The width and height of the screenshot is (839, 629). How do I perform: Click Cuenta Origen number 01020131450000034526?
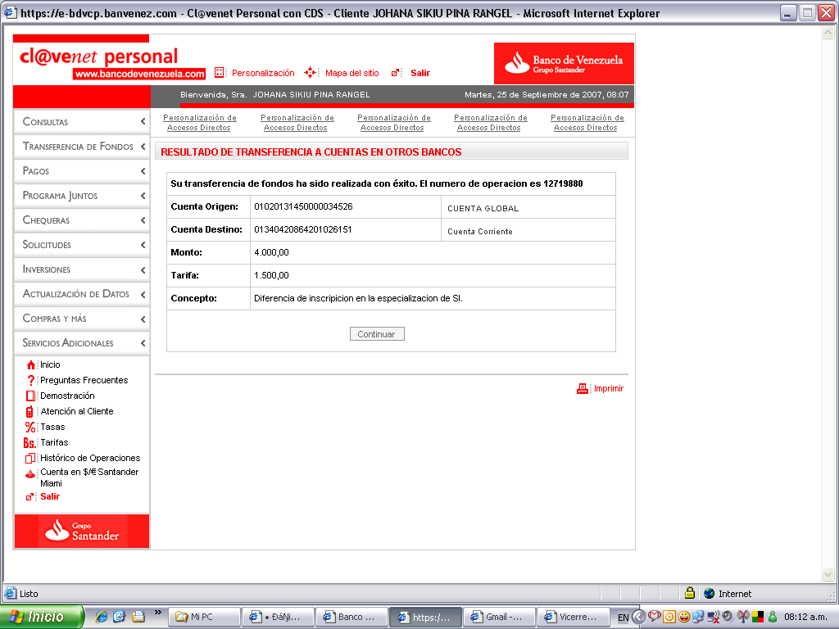tap(303, 206)
